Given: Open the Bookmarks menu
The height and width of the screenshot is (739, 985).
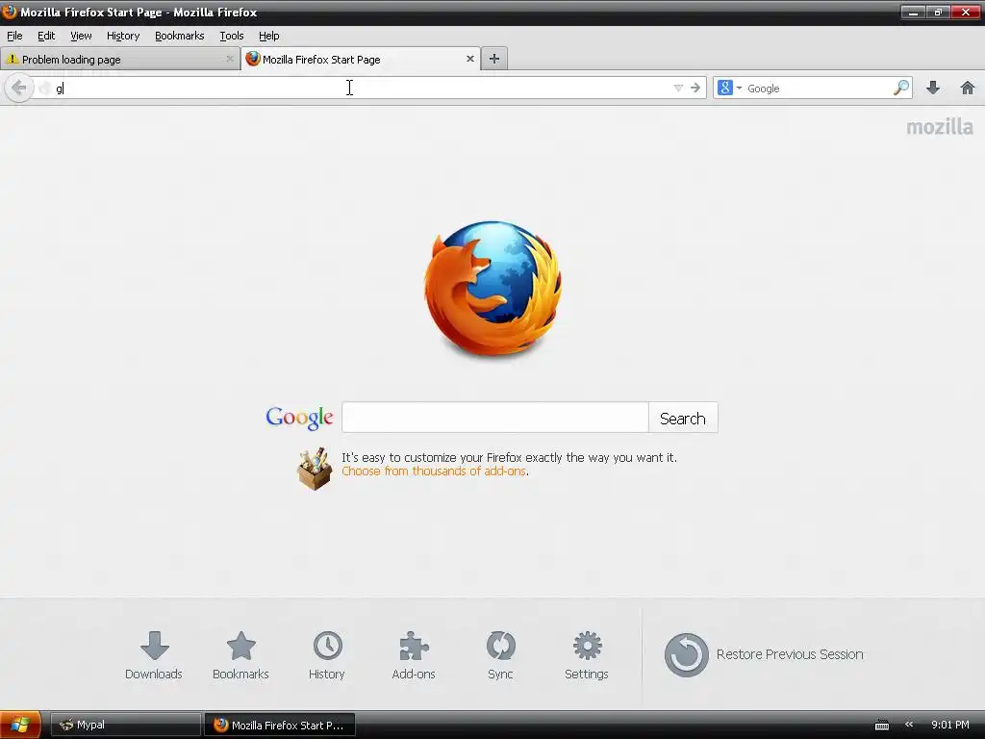Looking at the screenshot, I should pos(179,36).
